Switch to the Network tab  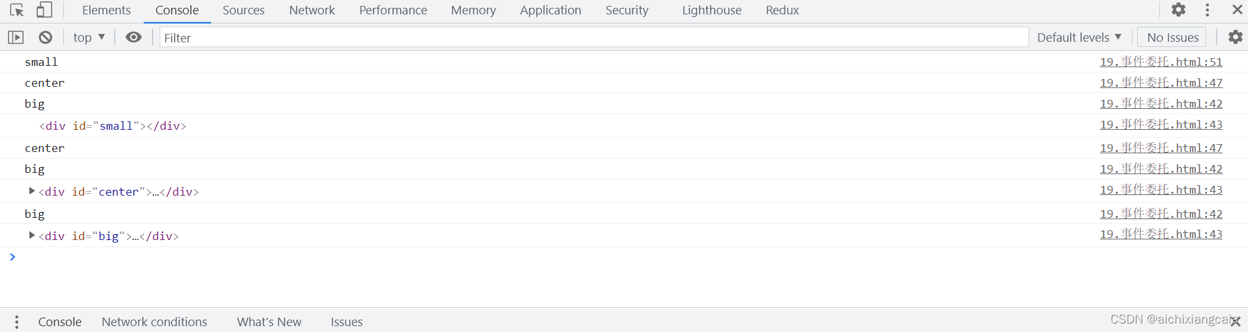312,10
